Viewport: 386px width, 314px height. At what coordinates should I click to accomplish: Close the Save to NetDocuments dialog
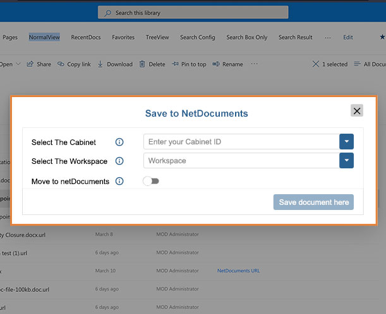pos(357,110)
